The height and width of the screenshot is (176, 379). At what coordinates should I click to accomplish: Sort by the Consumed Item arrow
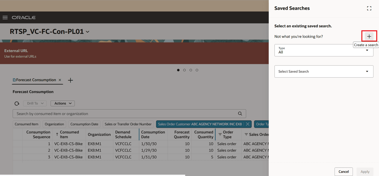click(x=57, y=135)
